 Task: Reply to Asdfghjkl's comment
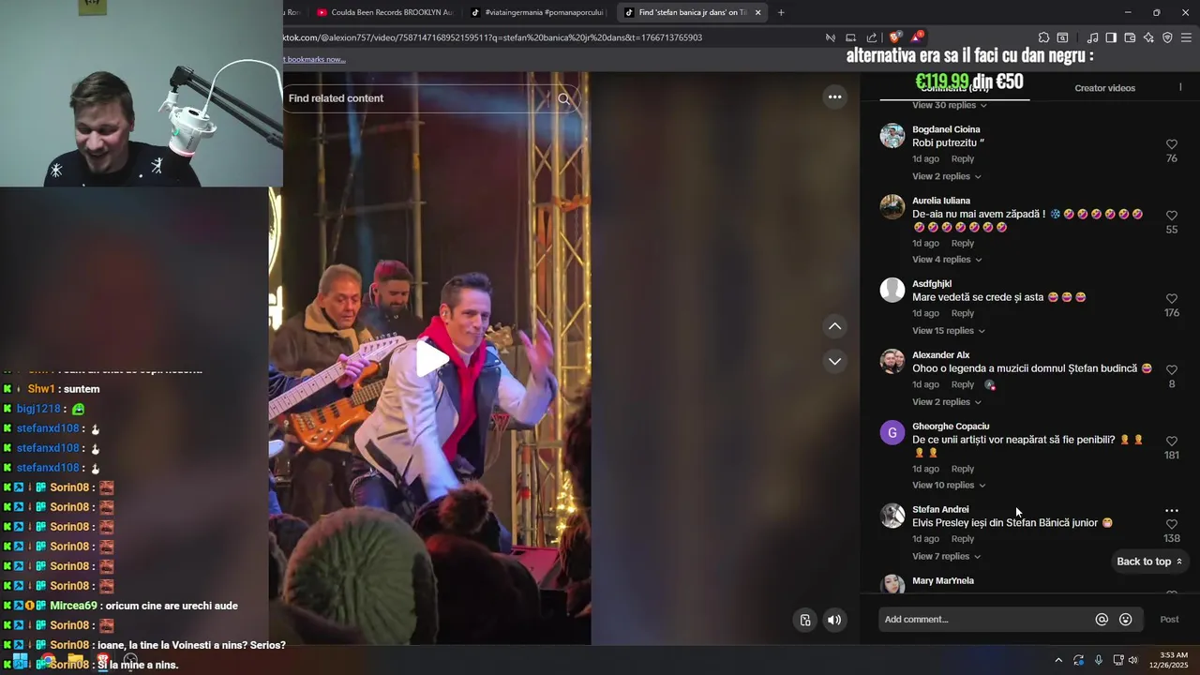click(x=963, y=314)
